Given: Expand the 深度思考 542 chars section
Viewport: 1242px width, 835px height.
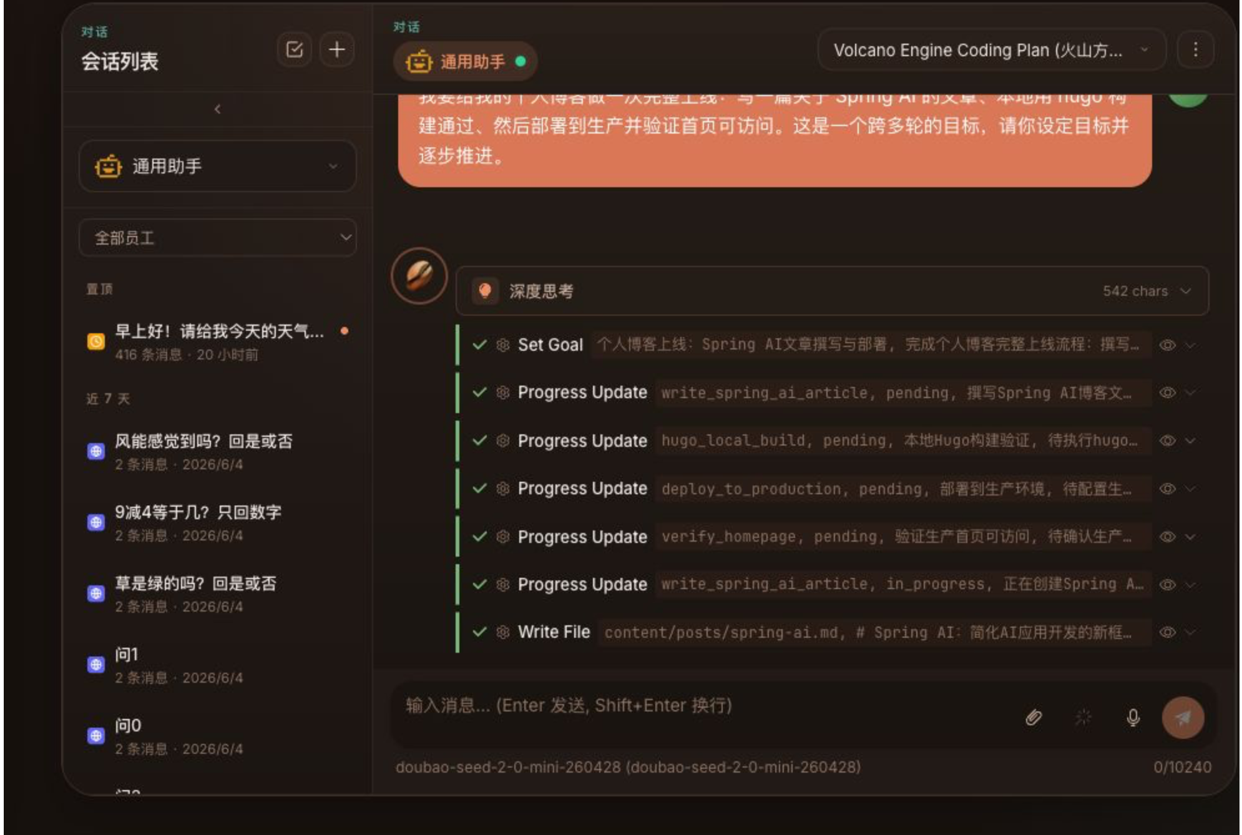Looking at the screenshot, I should [x=832, y=291].
